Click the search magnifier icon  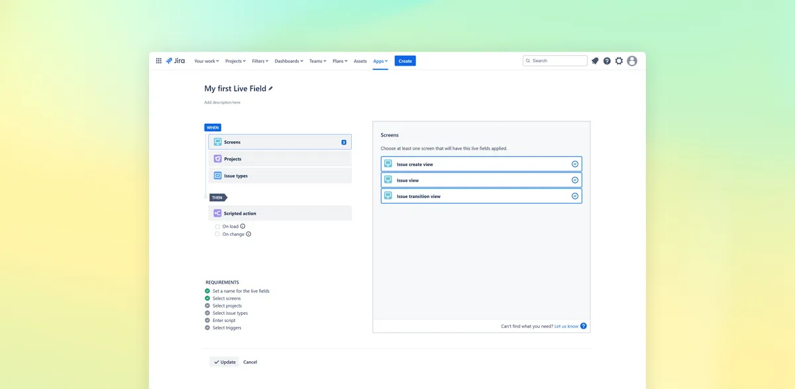528,61
